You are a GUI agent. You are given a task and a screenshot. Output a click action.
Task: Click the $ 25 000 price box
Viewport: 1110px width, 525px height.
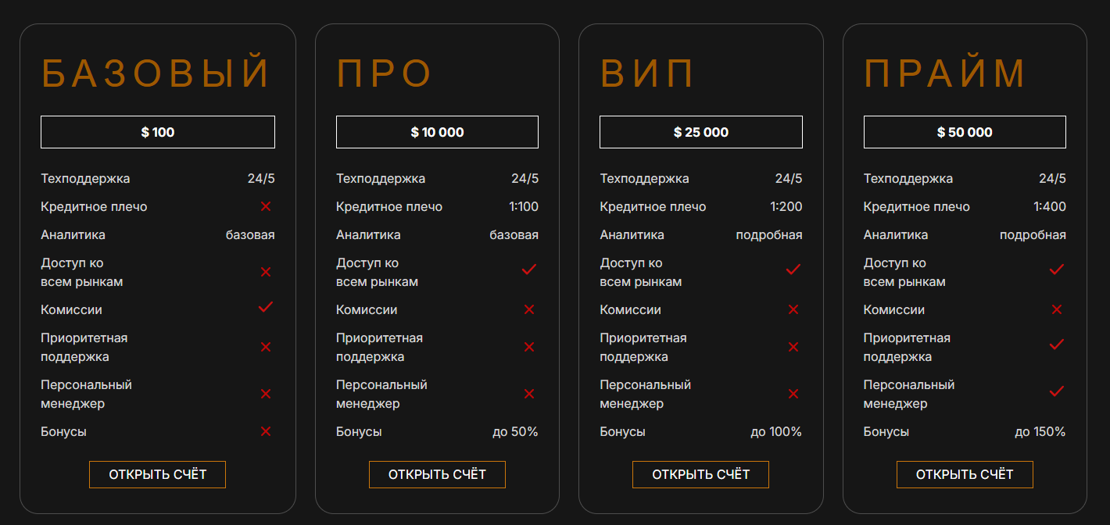pyautogui.click(x=700, y=132)
